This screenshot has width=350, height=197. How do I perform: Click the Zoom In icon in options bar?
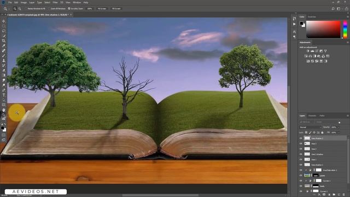point(15,9)
